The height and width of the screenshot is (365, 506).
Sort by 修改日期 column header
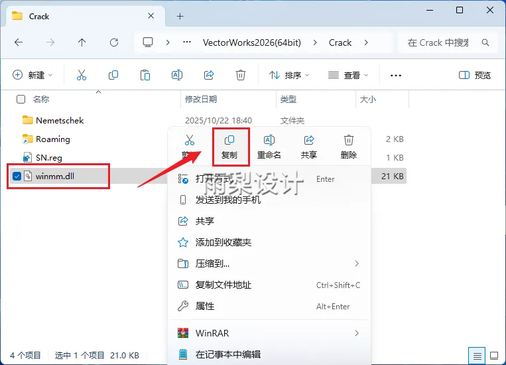201,99
